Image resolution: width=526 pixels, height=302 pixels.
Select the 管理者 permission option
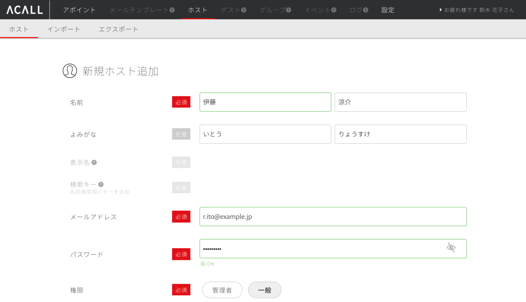click(x=222, y=290)
